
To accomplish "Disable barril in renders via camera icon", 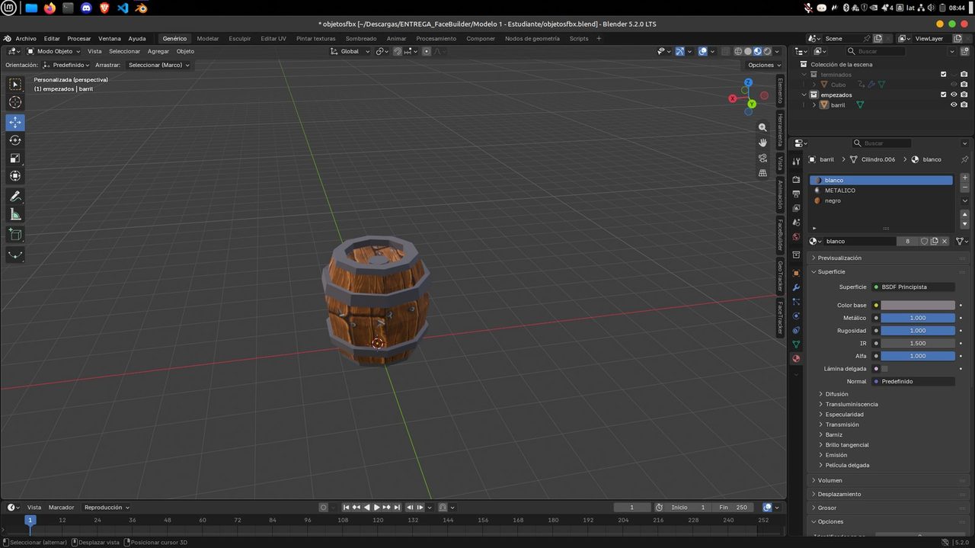I will click(x=964, y=105).
